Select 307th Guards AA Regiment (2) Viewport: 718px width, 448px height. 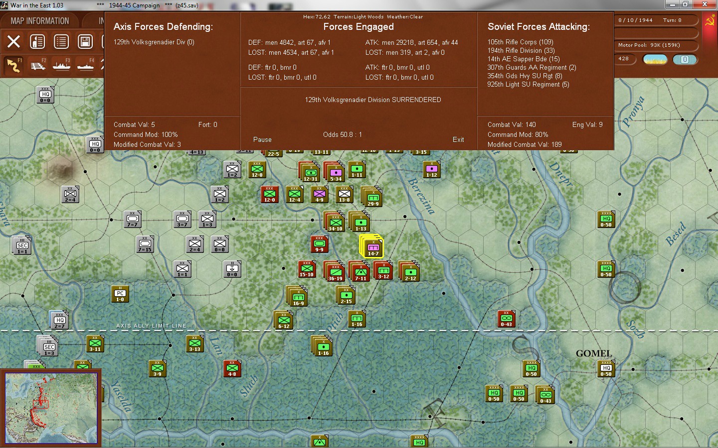click(532, 68)
